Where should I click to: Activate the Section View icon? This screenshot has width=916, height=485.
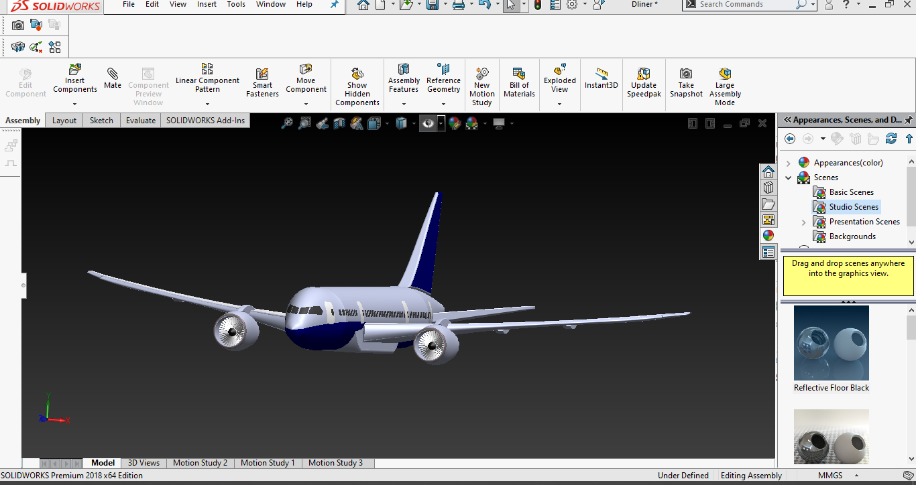pos(339,123)
